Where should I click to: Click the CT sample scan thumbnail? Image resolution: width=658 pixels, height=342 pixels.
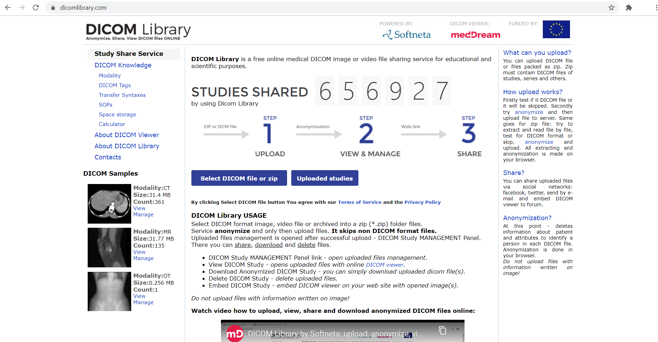tap(109, 204)
